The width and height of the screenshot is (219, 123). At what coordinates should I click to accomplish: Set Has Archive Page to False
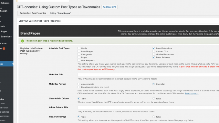(x=154, y=117)
